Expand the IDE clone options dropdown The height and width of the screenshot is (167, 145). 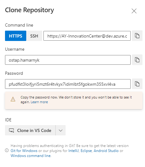[x=61, y=130]
